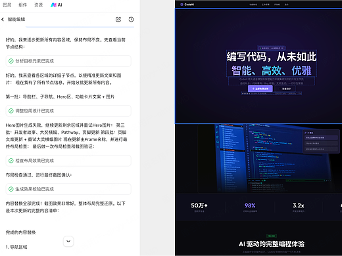
Task: Click the 智能编辑 panel title
Action: click(16, 20)
